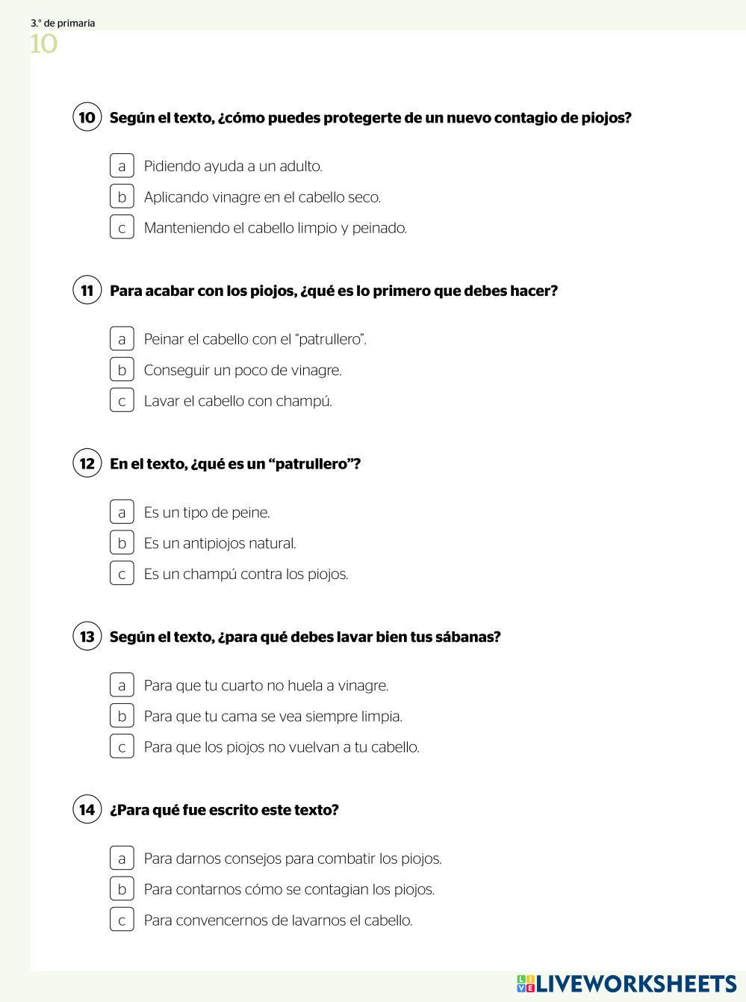The image size is (746, 1002).
Task: Select option a 'Para darnos consejos para combatir'
Action: [x=122, y=858]
